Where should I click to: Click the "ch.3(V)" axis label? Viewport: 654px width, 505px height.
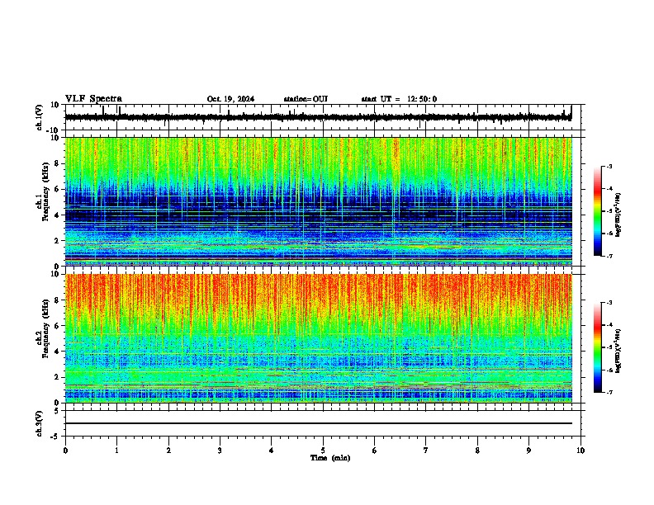pyautogui.click(x=40, y=424)
